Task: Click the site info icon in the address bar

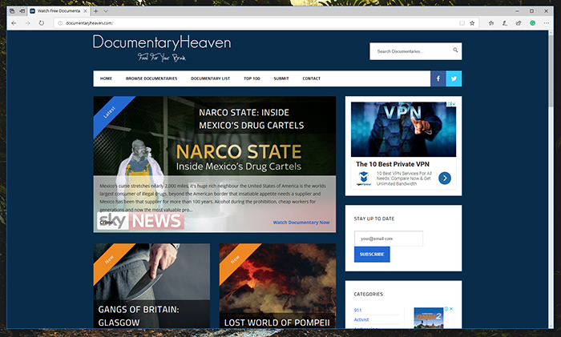Action: point(60,23)
